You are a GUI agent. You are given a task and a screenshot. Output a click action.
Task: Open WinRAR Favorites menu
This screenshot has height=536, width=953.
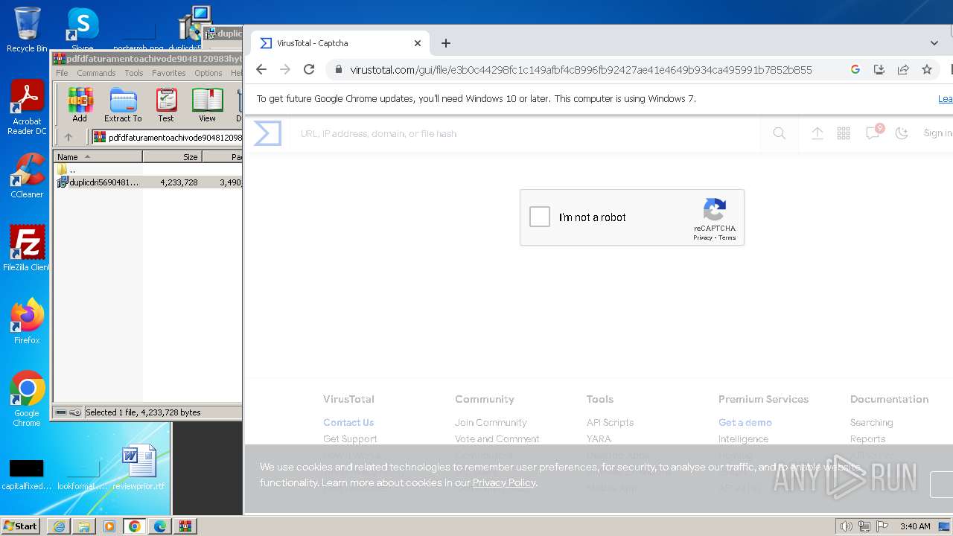click(x=169, y=73)
